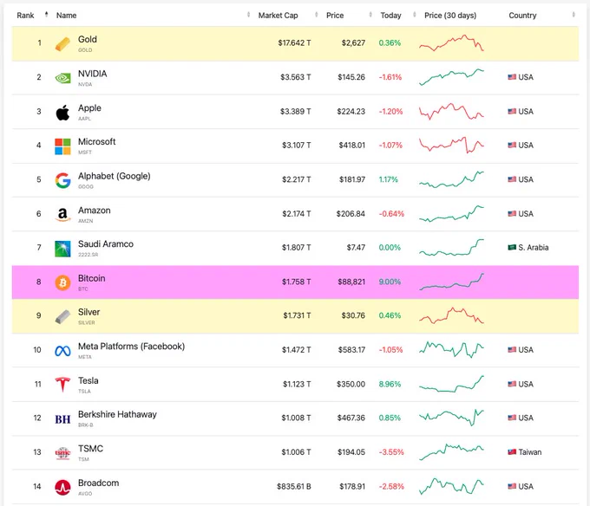
Task: Click the Saudi Aramco logo icon
Action: (62, 249)
